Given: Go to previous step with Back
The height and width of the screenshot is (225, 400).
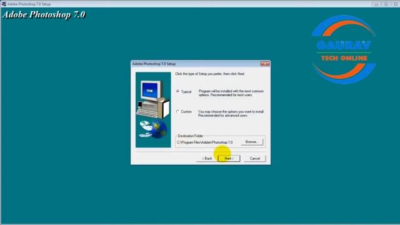Looking at the screenshot, I should [x=207, y=158].
